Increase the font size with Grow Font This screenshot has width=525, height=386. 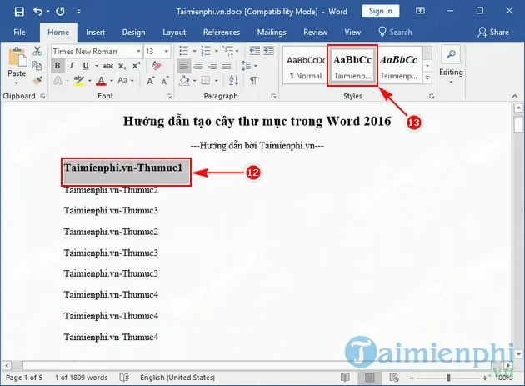(x=151, y=80)
